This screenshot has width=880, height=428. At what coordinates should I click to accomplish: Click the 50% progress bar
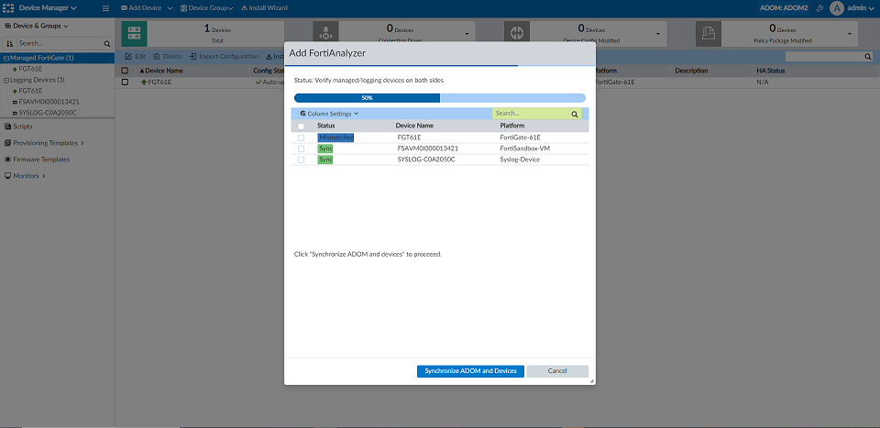tap(439, 97)
